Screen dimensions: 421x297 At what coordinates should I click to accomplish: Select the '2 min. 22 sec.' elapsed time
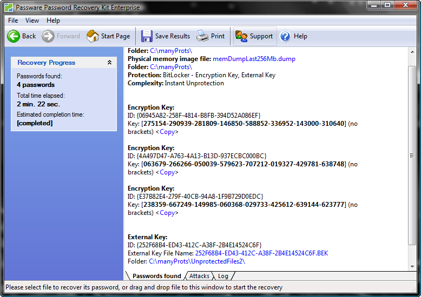tap(38, 104)
